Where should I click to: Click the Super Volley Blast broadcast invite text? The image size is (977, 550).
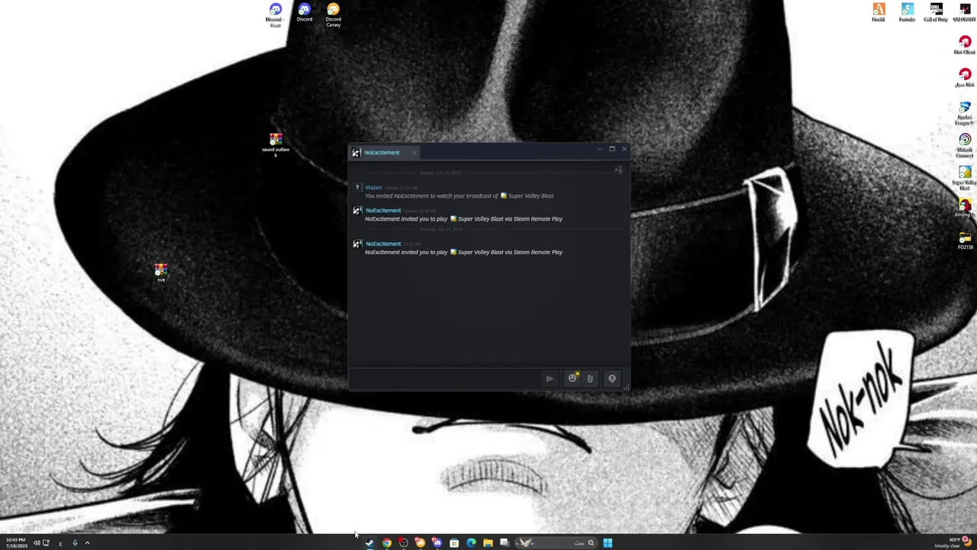[459, 196]
